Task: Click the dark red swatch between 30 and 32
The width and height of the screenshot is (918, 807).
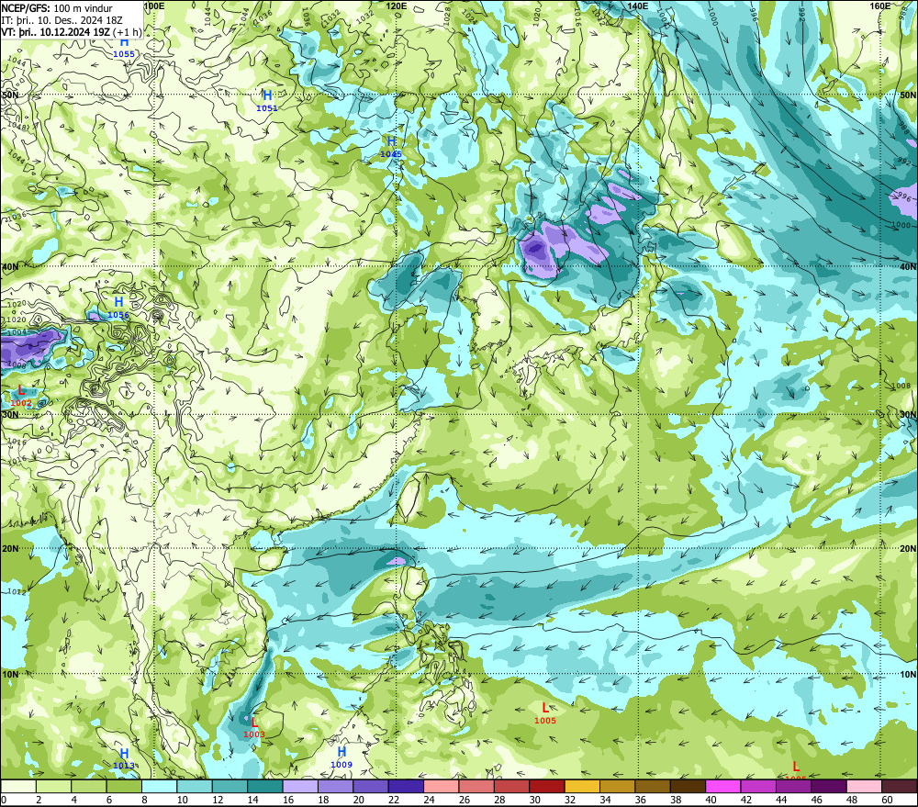Action: click(x=547, y=787)
